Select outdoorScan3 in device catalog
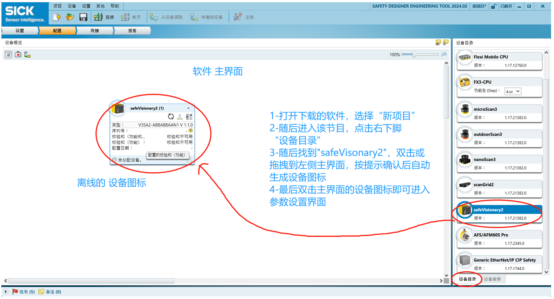The height and width of the screenshot is (299, 554). [499, 138]
